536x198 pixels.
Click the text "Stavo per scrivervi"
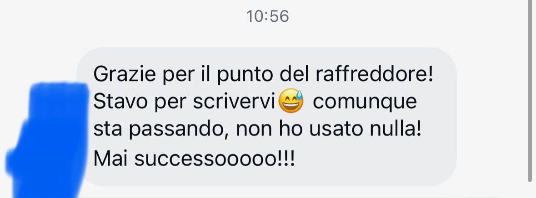[x=185, y=102]
